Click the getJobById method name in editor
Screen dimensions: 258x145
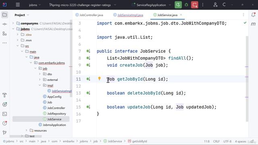coord(130,79)
